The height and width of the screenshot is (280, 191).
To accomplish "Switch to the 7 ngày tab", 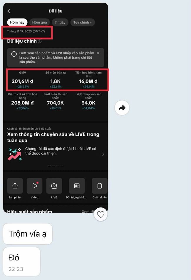I will pyautogui.click(x=60, y=22).
